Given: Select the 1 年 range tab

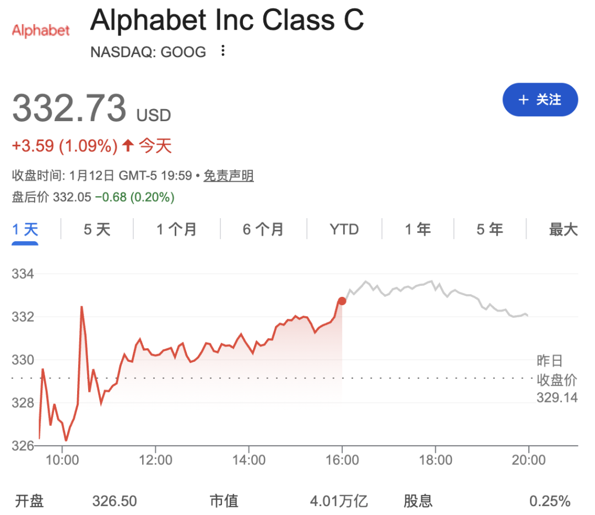Looking at the screenshot, I should 418,229.
